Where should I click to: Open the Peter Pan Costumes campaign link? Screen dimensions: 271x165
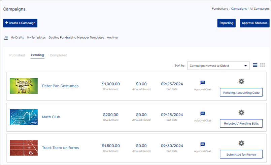coord(60,86)
